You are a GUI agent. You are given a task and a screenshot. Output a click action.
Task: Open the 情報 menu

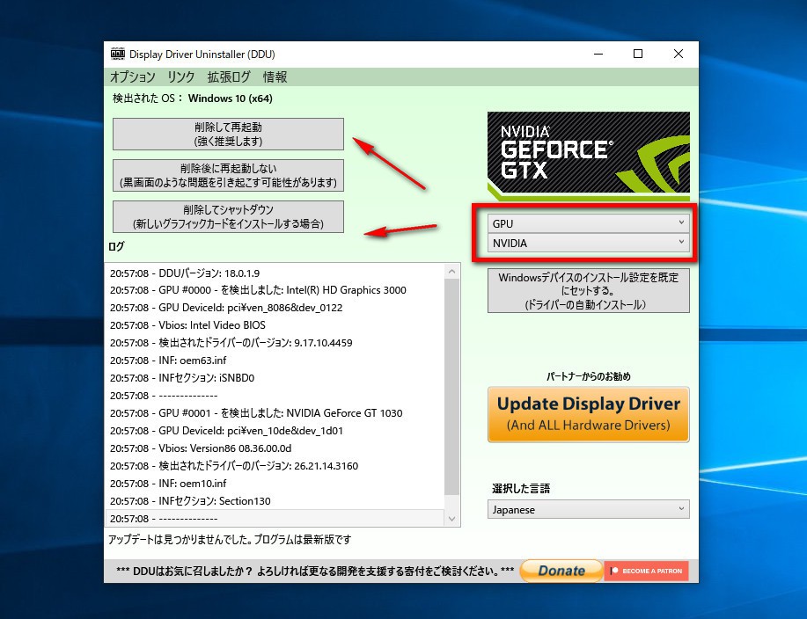point(275,77)
